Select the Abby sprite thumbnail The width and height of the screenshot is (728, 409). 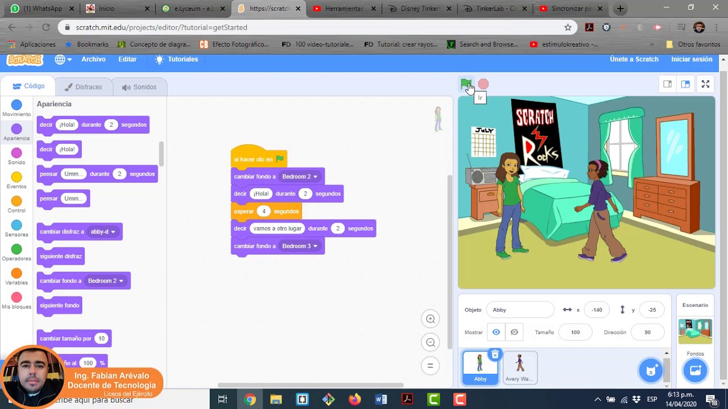[x=480, y=368]
